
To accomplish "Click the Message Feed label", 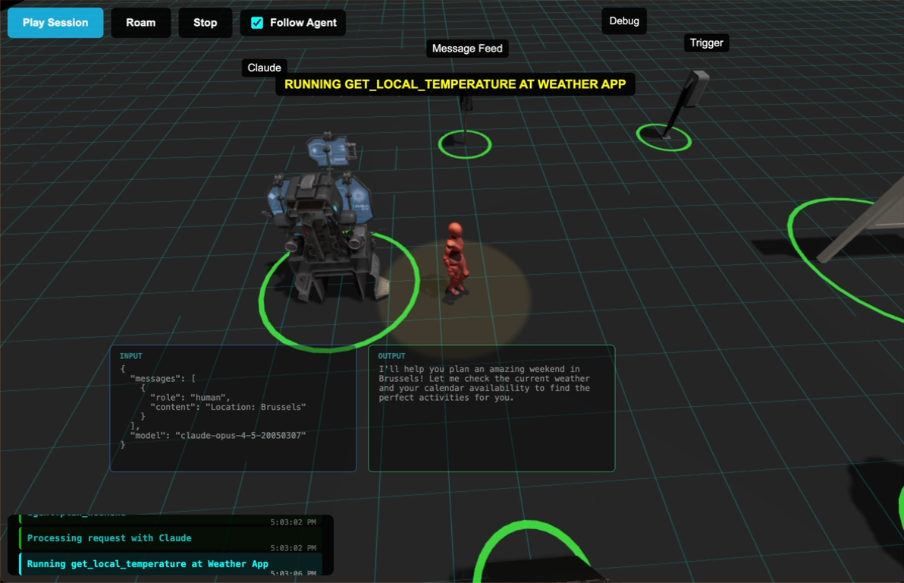I will (x=467, y=49).
